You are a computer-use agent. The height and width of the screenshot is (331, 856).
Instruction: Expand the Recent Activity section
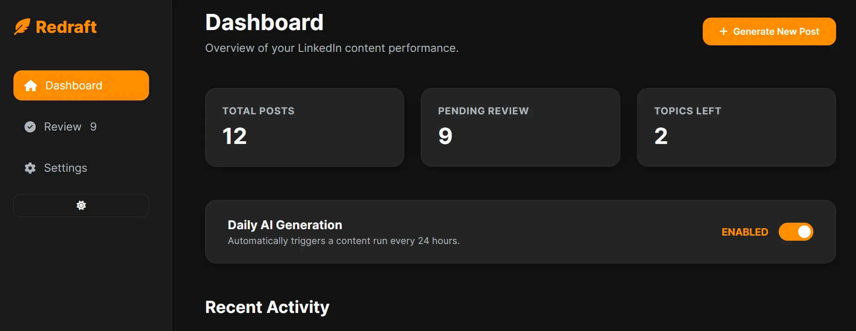[267, 306]
